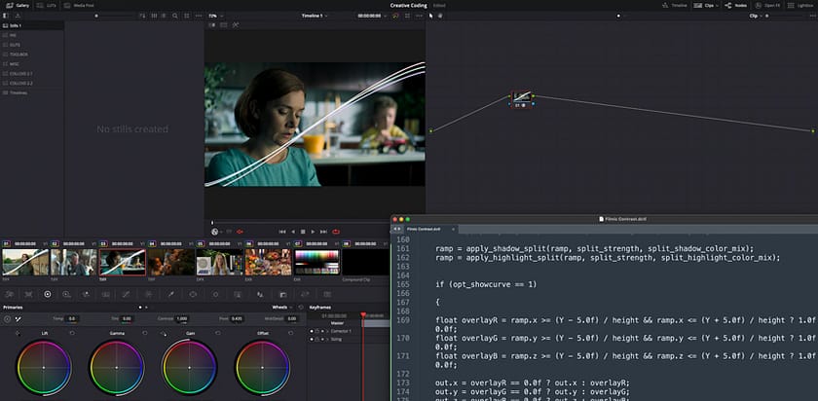Select the Corrector node 01 in graph
The image size is (818, 401).
[x=522, y=99]
